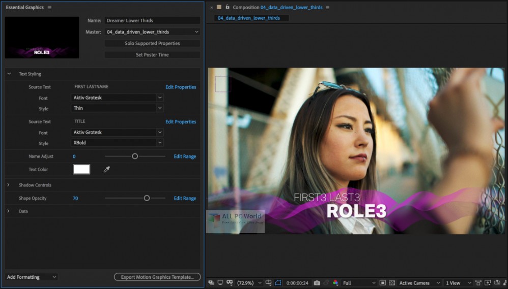Toggle the transparency grid button

point(391,283)
